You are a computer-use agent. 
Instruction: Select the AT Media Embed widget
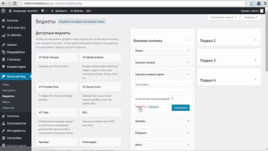pos(100,57)
